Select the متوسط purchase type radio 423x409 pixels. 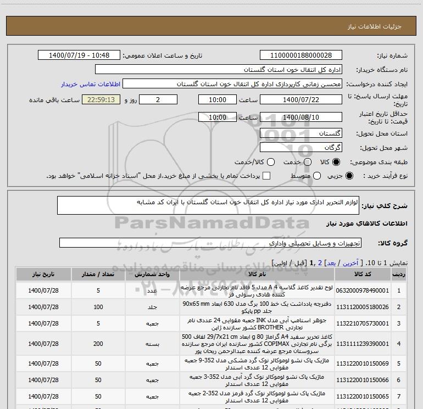tap(317, 176)
